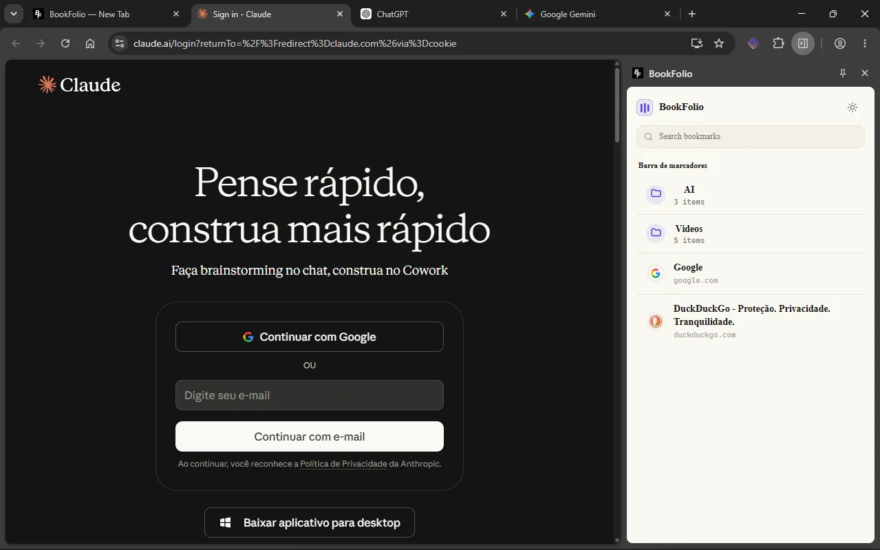Click the page scrollbar down arrow
880x550 pixels.
(x=617, y=540)
